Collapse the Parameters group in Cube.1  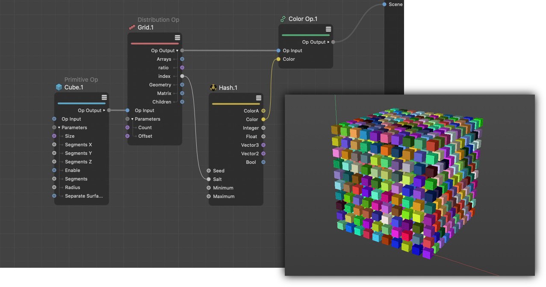(59, 127)
